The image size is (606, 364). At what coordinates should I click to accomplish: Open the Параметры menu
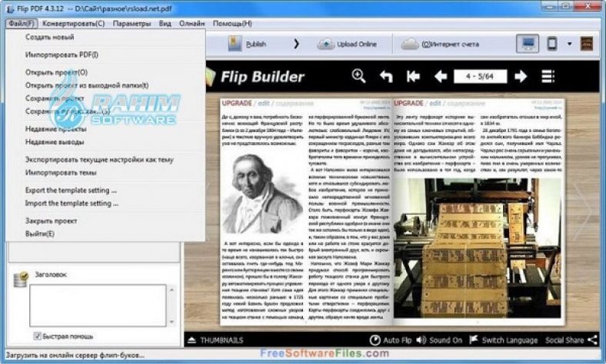(132, 24)
